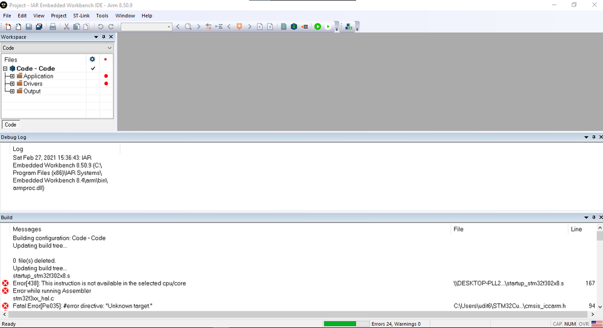Open Workspace panel options dropdown arrow

tap(96, 37)
